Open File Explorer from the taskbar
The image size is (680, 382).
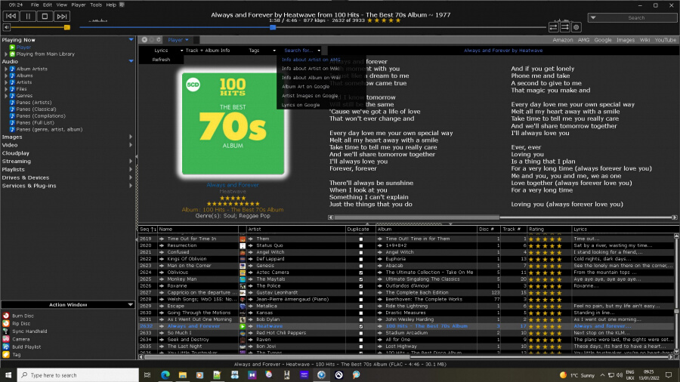pyautogui.click(x=183, y=375)
